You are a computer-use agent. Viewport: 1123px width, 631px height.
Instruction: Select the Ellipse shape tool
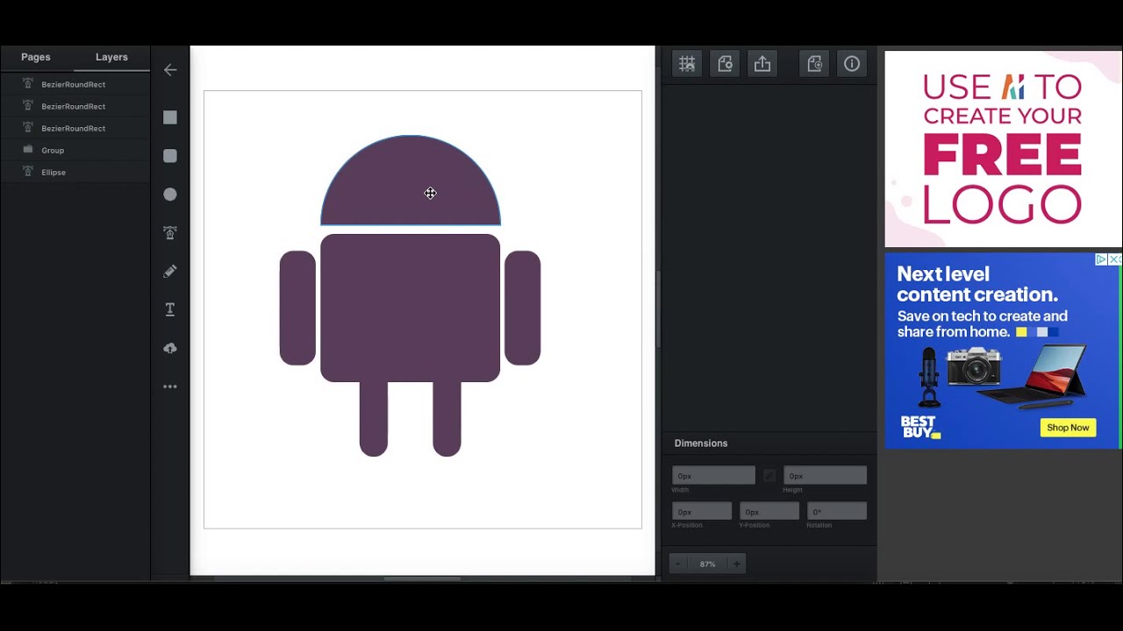coord(170,195)
